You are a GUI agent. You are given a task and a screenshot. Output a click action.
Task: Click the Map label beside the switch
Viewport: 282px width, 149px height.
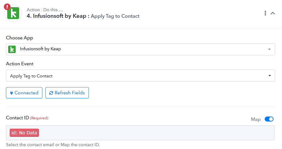(256, 119)
